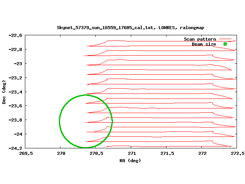
Task: Click the 'Beam size' legend label
Action: point(204,44)
